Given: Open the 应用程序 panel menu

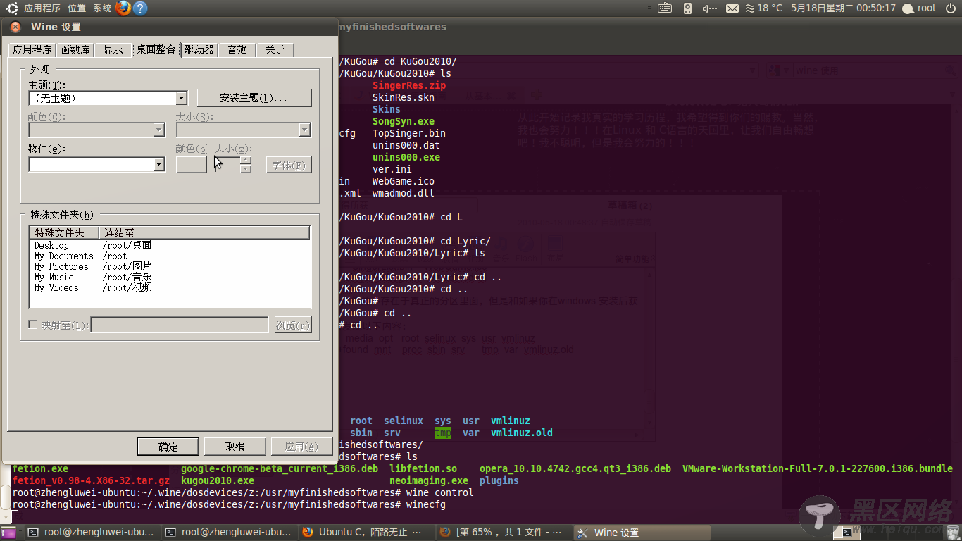Looking at the screenshot, I should [42, 8].
